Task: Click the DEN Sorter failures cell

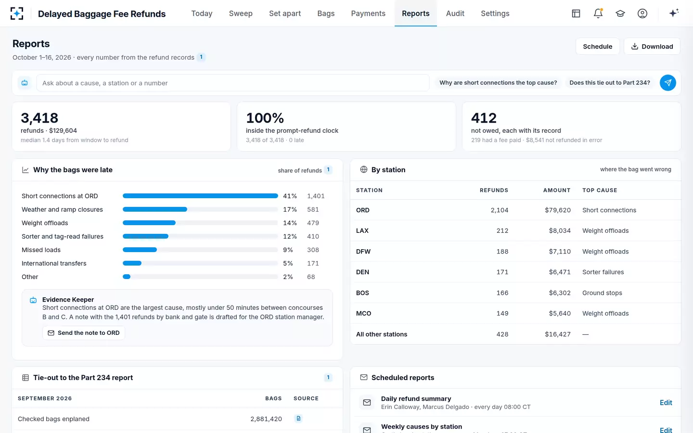Action: point(603,272)
